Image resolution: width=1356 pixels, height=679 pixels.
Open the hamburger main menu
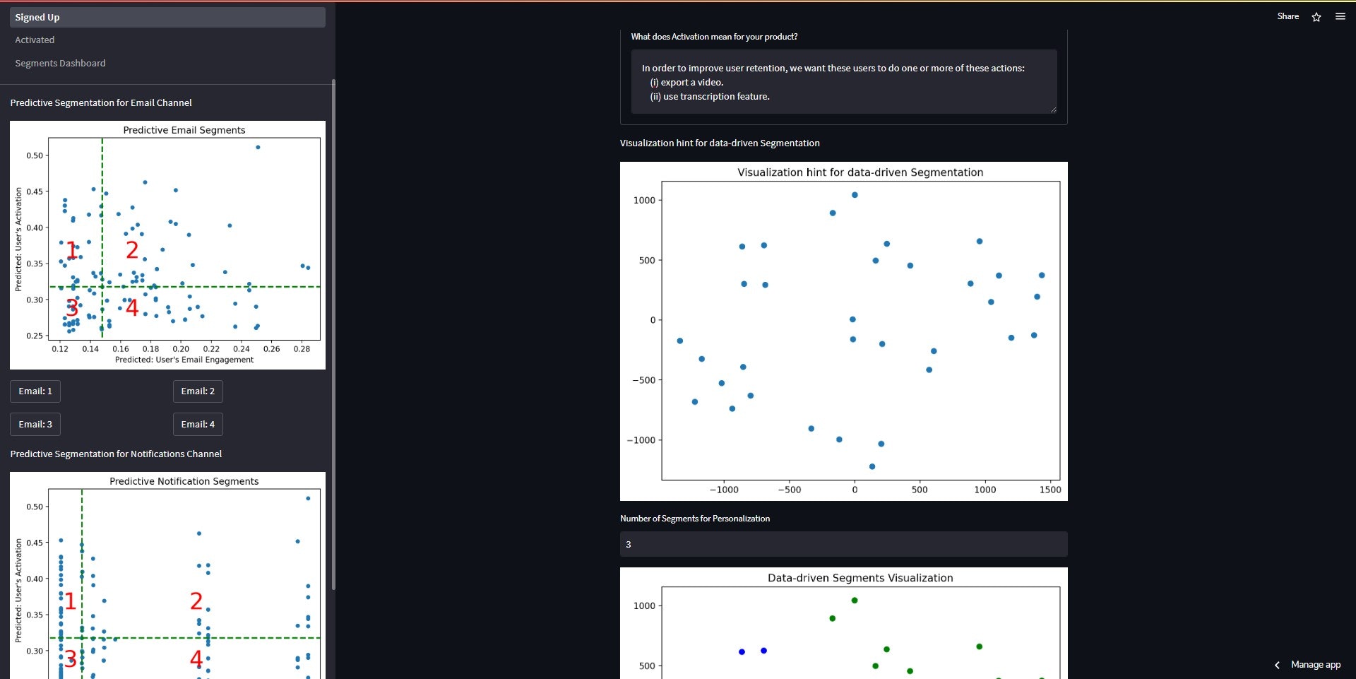[1340, 16]
